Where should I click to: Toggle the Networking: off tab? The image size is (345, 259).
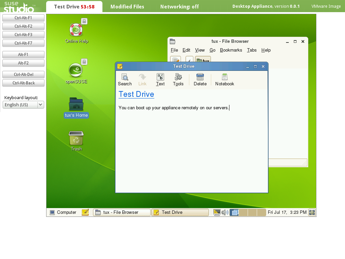coord(179,7)
